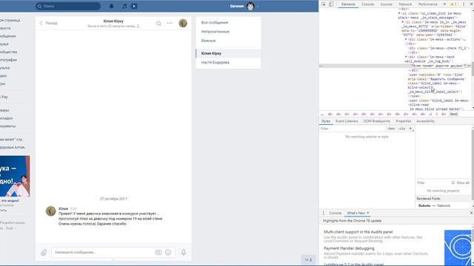Screen dimensions: 474x266
Task: Open notifications bell in VK header
Action: 112,6
